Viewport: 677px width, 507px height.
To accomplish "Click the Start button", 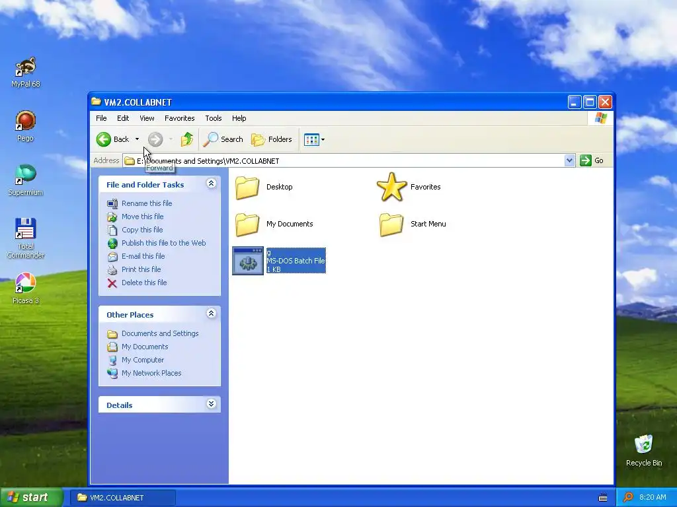I will coord(31,497).
